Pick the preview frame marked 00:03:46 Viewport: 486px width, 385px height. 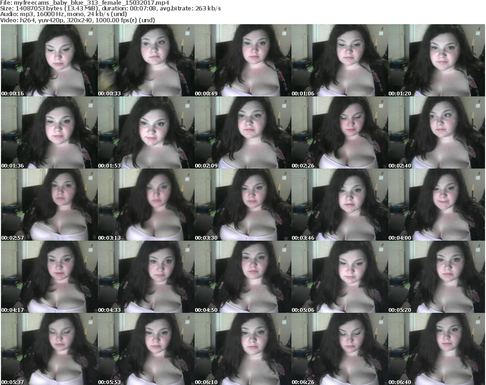click(x=340, y=205)
